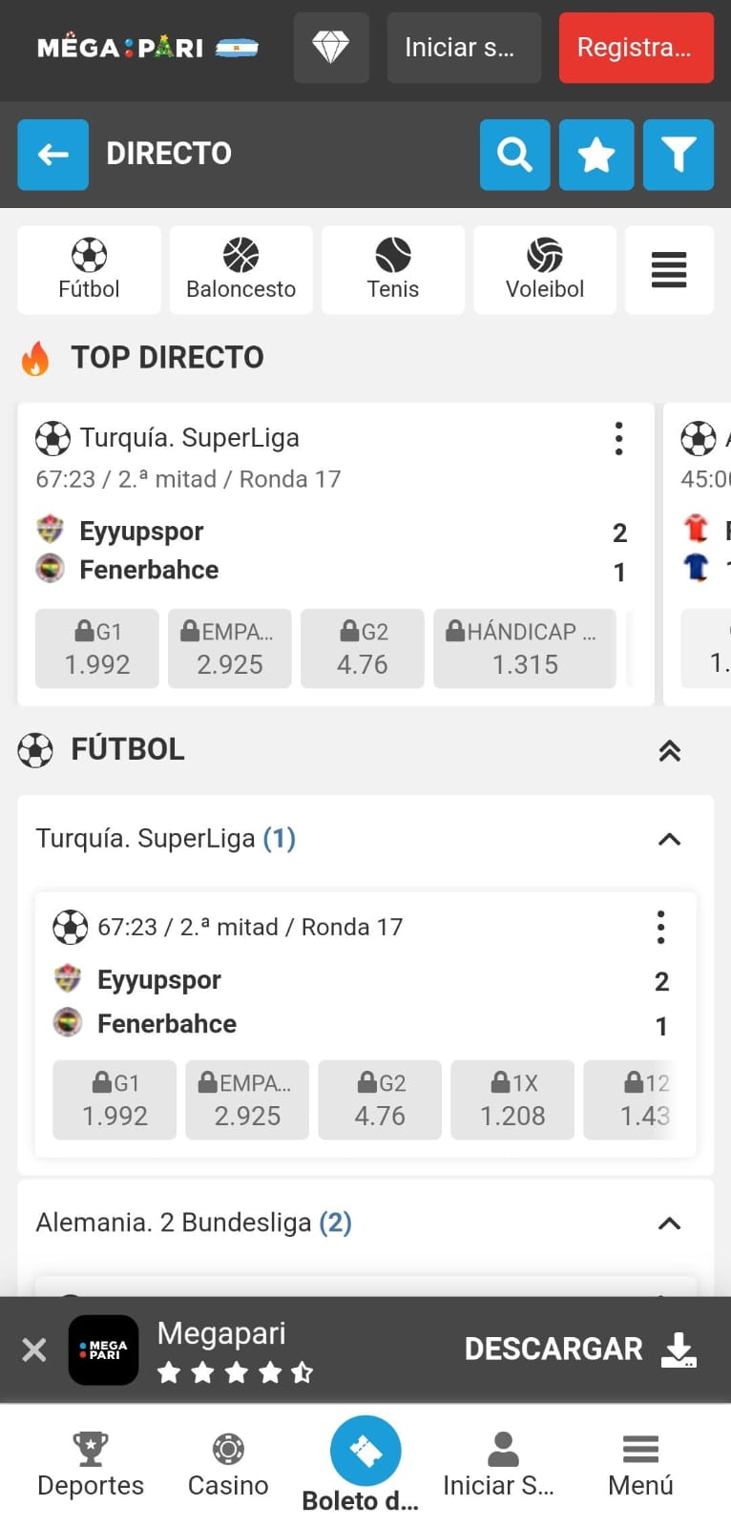This screenshot has height=1527, width=731.
Task: Select the 1X odds 1.208 bet
Action: (512, 1100)
